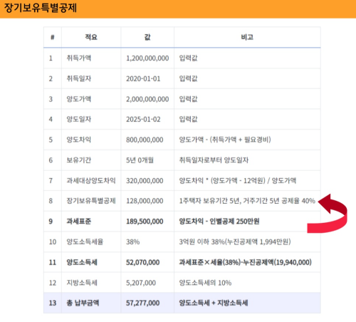The width and height of the screenshot is (356, 322).
Task: Click the 장기보유특별공제 title heading
Action: pyautogui.click(x=41, y=8)
